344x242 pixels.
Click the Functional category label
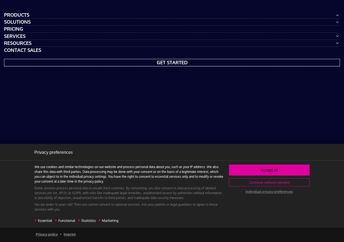coord(67,220)
